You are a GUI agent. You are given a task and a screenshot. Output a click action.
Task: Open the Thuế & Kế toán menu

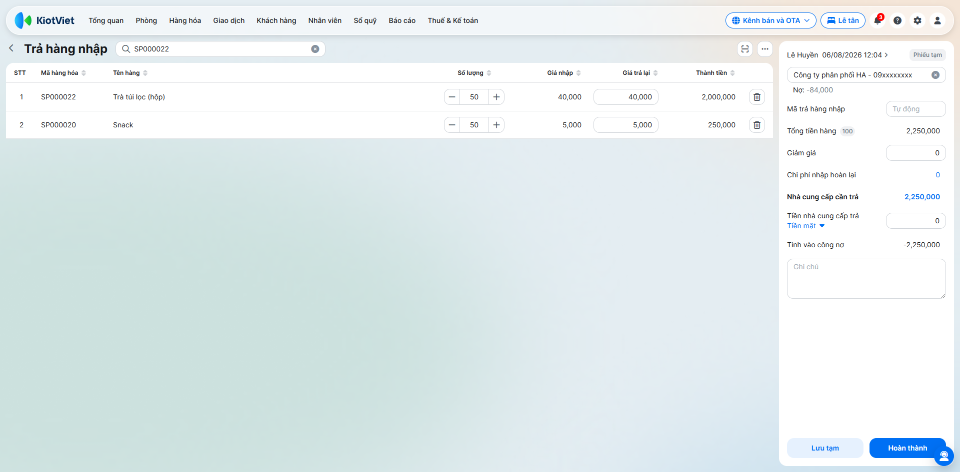point(453,20)
